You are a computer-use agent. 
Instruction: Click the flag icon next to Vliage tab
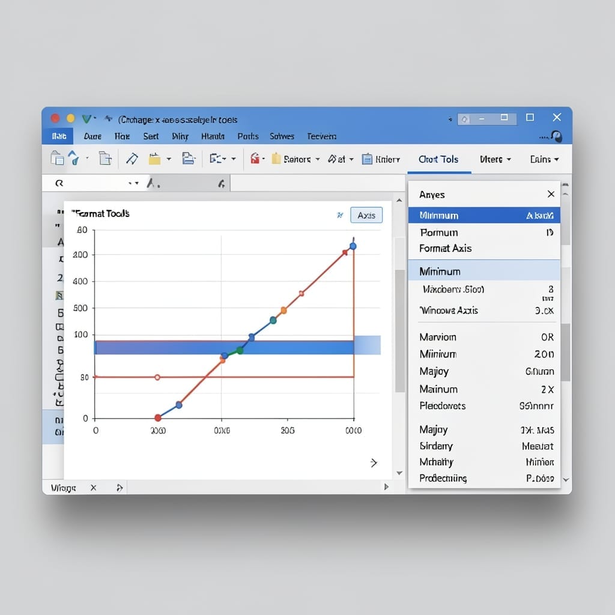click(120, 488)
